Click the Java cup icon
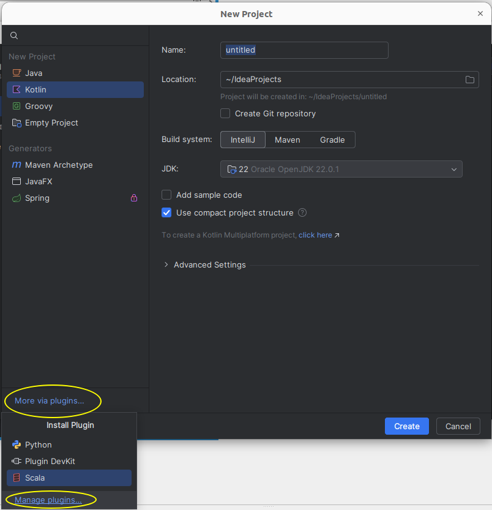Screen dimensions: 492x510 17,73
